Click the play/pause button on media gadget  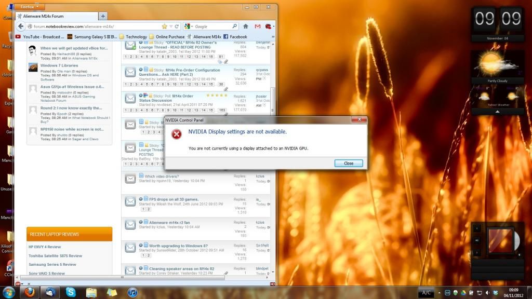[x=477, y=240]
